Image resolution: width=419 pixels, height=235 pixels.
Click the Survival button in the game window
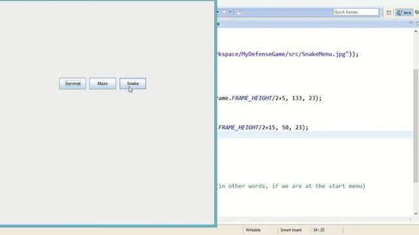pos(73,84)
